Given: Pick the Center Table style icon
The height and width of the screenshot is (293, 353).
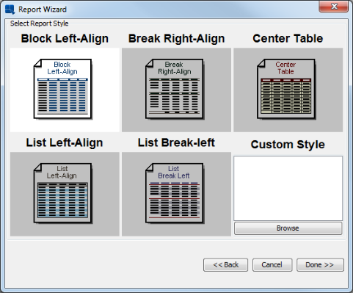Looking at the screenshot, I should [286, 89].
